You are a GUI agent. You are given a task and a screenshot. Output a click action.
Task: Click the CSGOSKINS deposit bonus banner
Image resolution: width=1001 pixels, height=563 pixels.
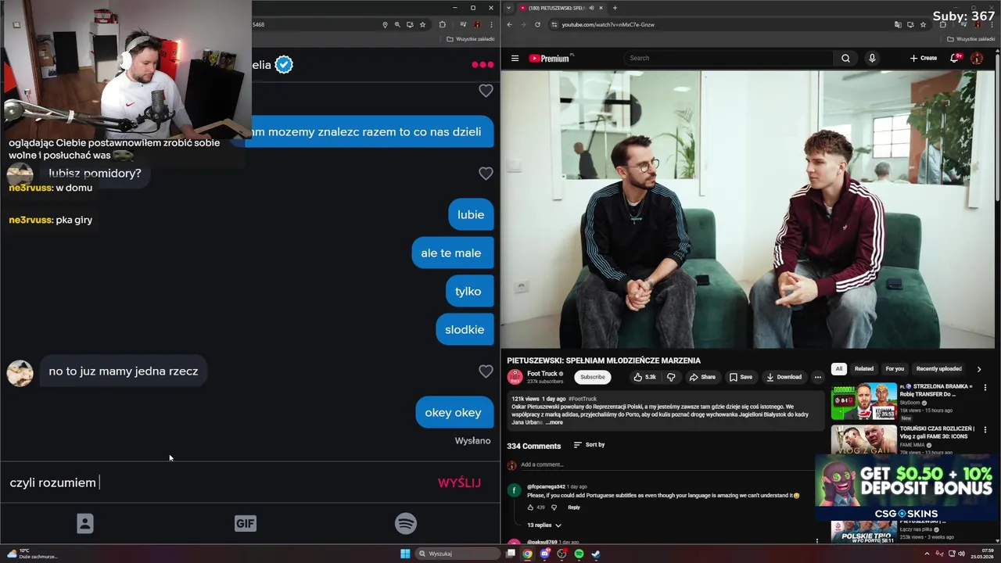pos(907,489)
